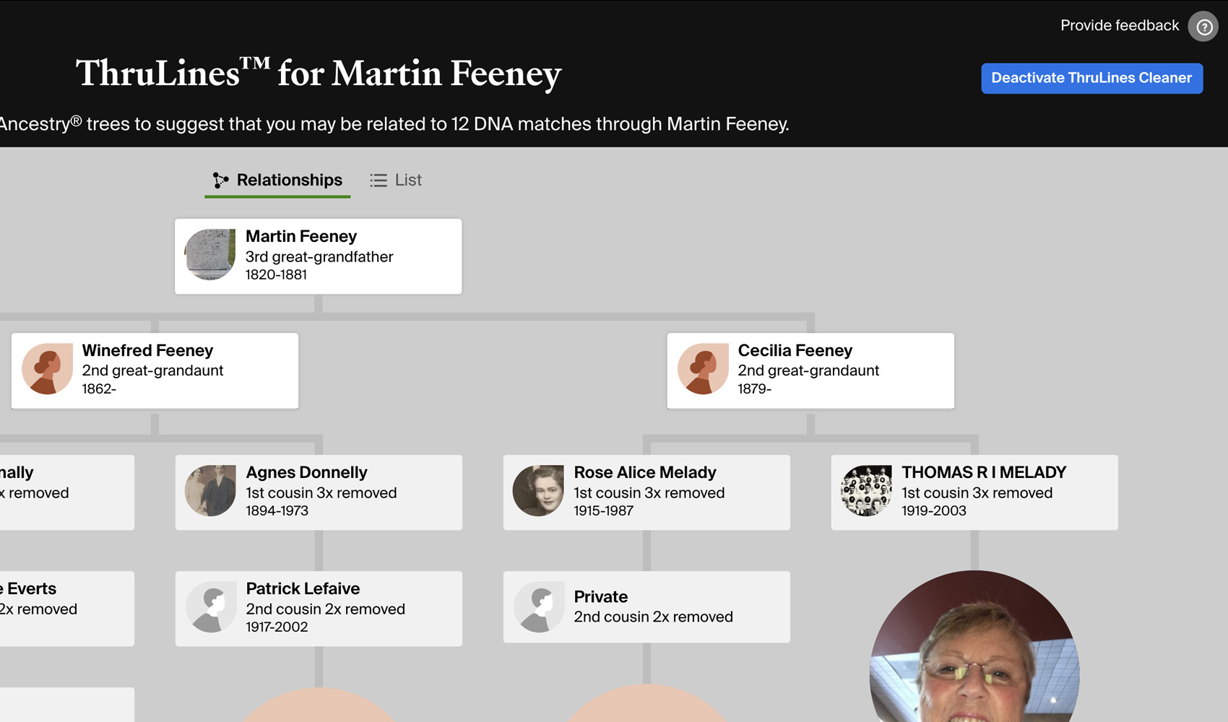Click the Relationships tree icon
The height and width of the screenshot is (722, 1228).
[x=220, y=180]
